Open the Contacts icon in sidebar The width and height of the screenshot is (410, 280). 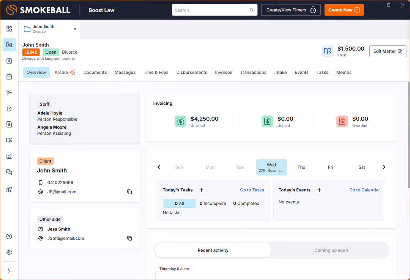point(9,61)
